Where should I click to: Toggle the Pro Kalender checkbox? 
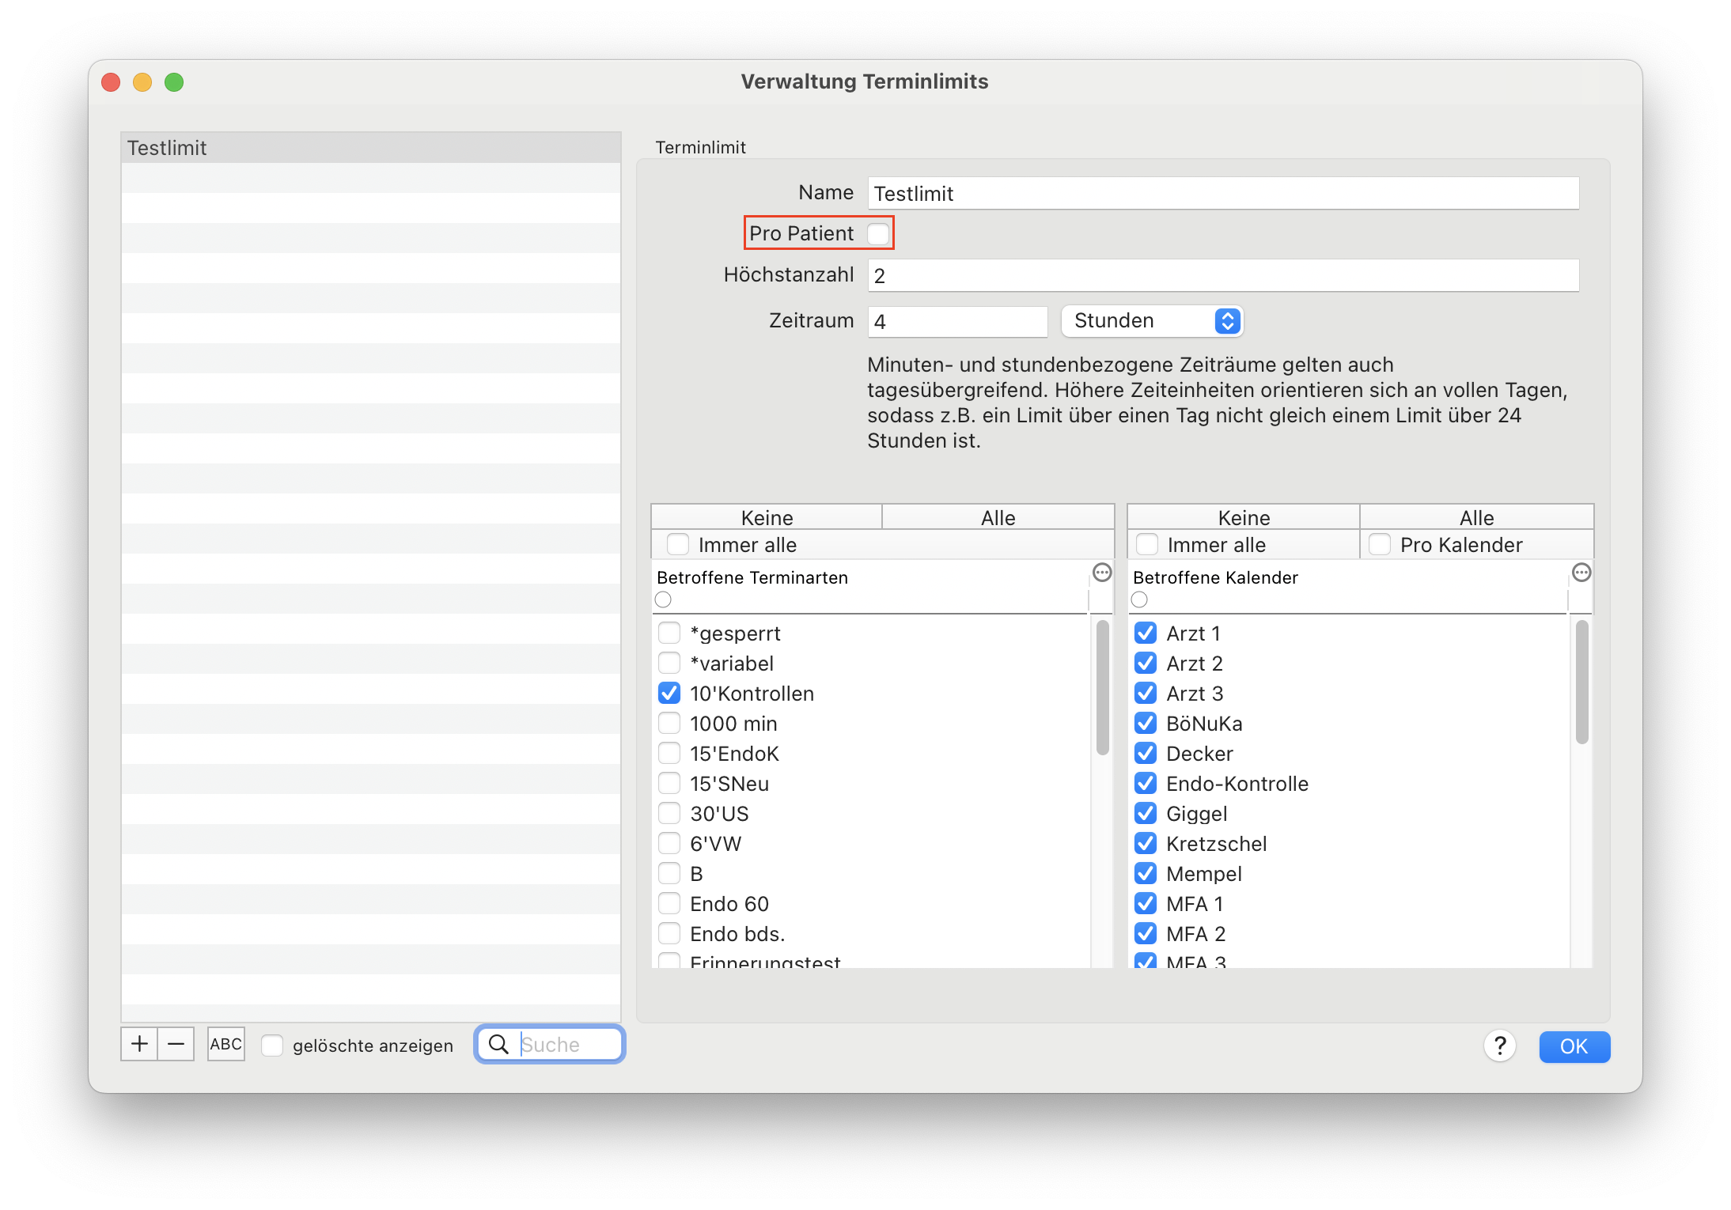click(x=1379, y=544)
